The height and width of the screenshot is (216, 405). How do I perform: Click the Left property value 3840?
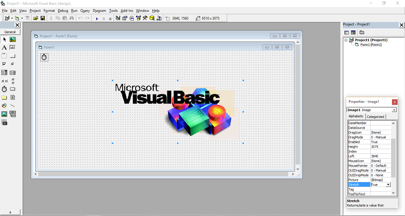pyautogui.click(x=381, y=156)
